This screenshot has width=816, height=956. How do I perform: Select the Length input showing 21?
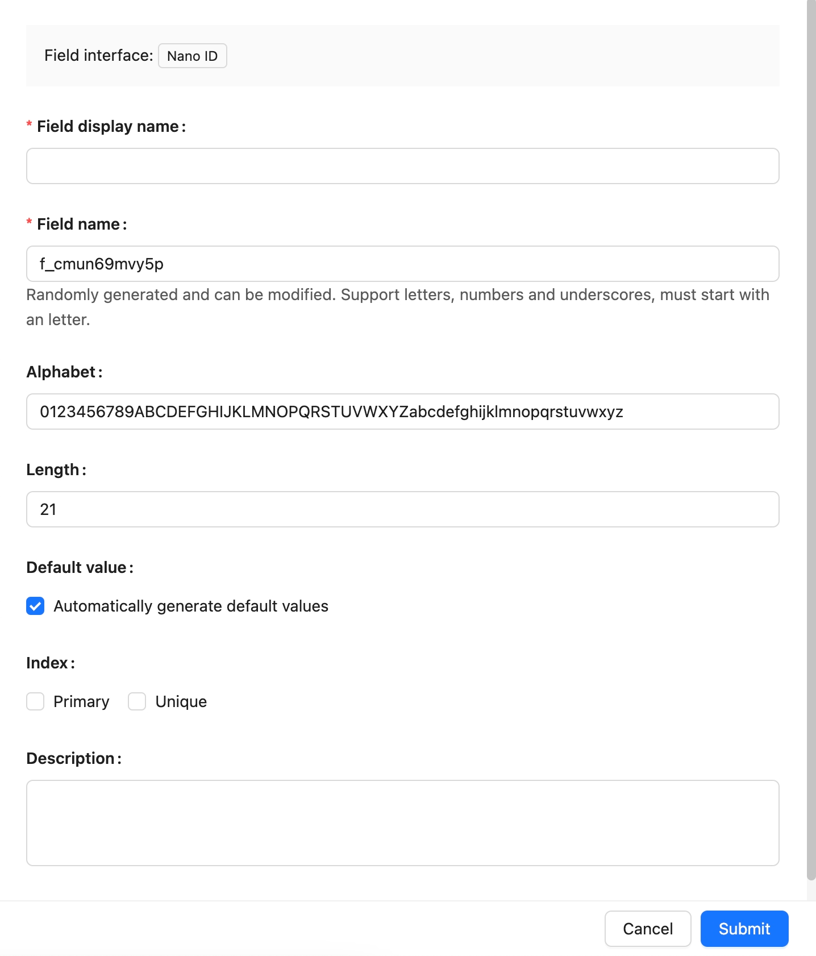click(402, 509)
